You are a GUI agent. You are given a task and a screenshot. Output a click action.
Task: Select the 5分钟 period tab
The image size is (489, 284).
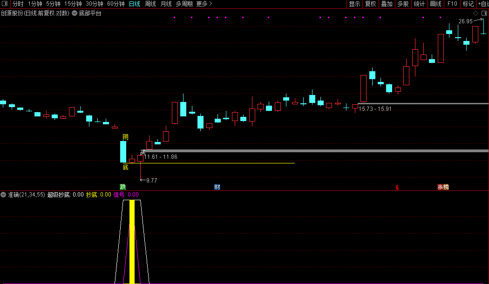(x=53, y=4)
